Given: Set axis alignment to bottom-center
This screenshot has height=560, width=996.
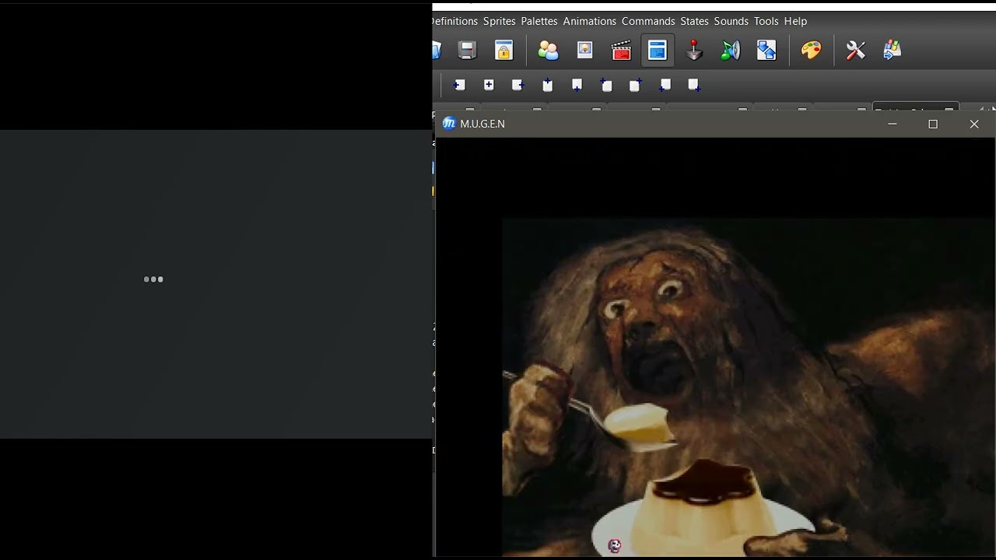Looking at the screenshot, I should 577,85.
